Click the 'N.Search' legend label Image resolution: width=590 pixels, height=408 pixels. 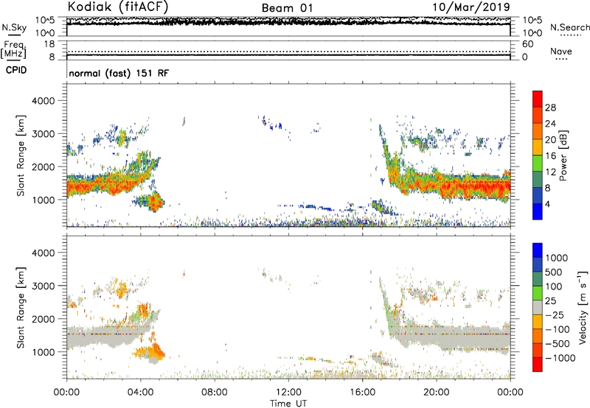coord(569,27)
